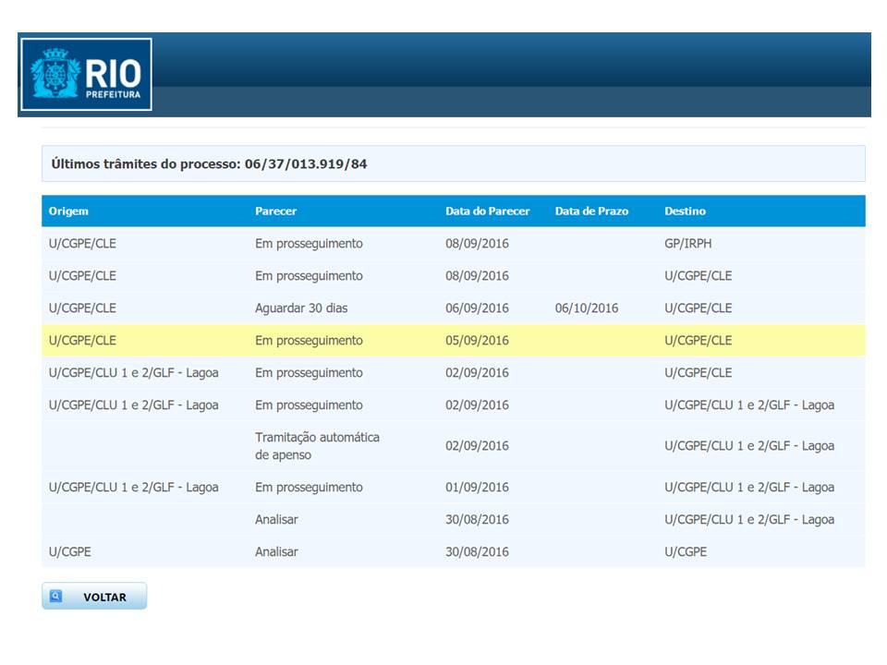The image size is (887, 665).
Task: Click destination cell GP/IRPH
Action: point(687,244)
